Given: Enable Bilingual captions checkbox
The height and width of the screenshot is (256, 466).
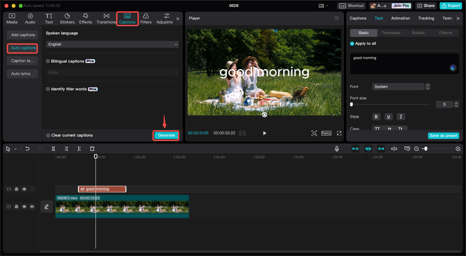Looking at the screenshot, I should pyautogui.click(x=48, y=61).
